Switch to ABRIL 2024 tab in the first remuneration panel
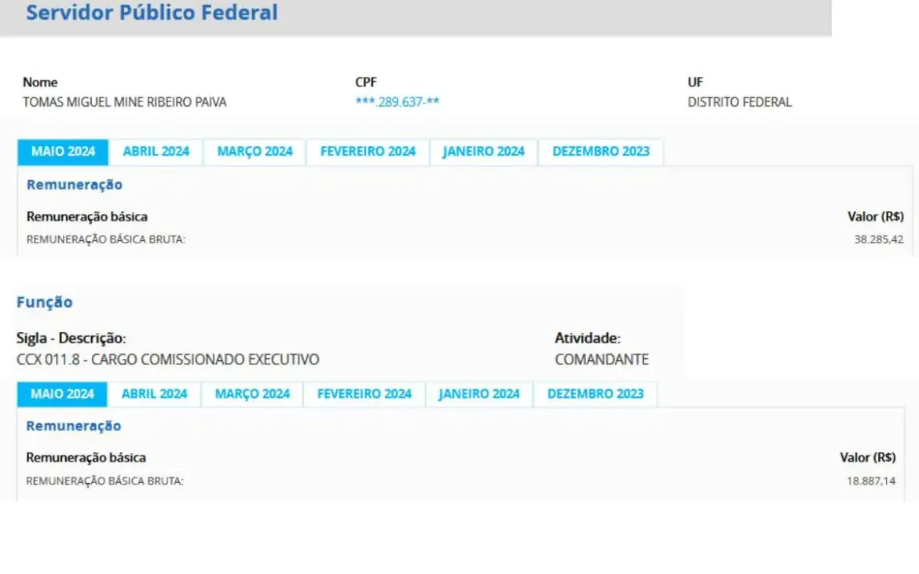The width and height of the screenshot is (919, 574). click(x=156, y=152)
